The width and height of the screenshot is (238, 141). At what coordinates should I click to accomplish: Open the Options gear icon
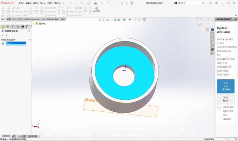click(x=132, y=3)
